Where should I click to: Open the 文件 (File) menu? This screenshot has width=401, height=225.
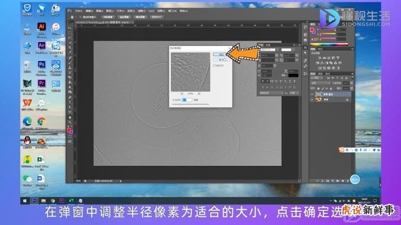[79, 11]
